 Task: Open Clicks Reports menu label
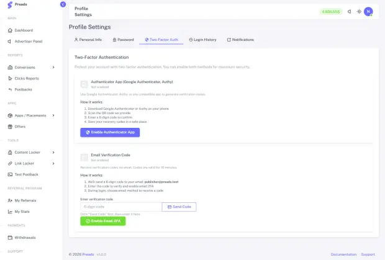[x=27, y=78]
